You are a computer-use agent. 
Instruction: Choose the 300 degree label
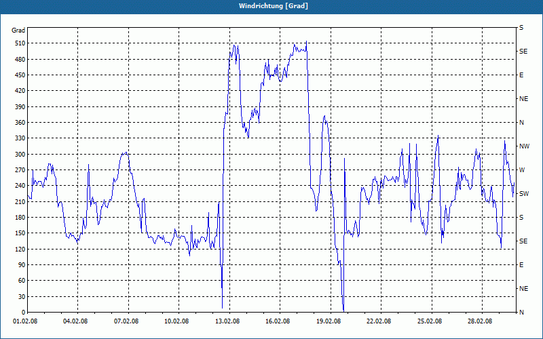(20, 155)
